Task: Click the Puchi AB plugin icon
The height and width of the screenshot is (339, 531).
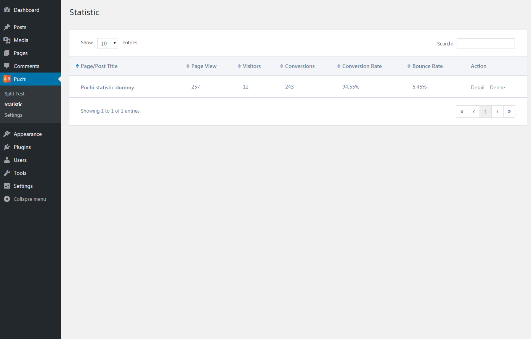Action: pos(7,79)
